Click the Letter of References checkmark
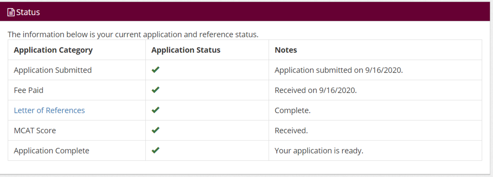 point(155,110)
